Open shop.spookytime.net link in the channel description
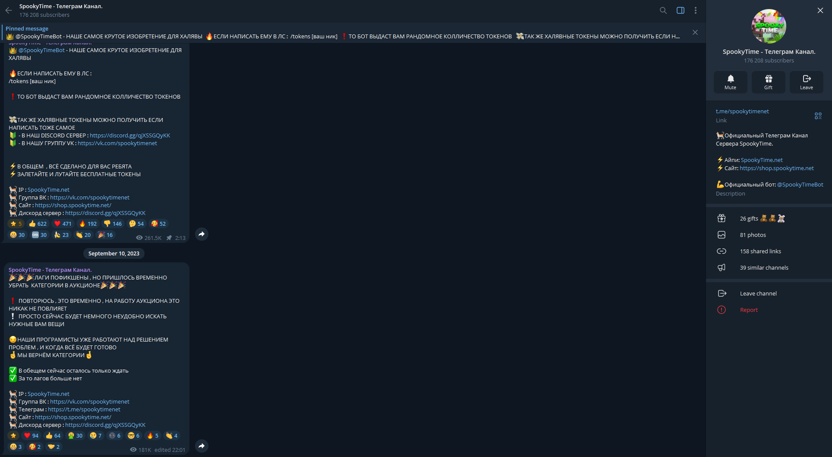This screenshot has width=832, height=457. click(x=777, y=168)
